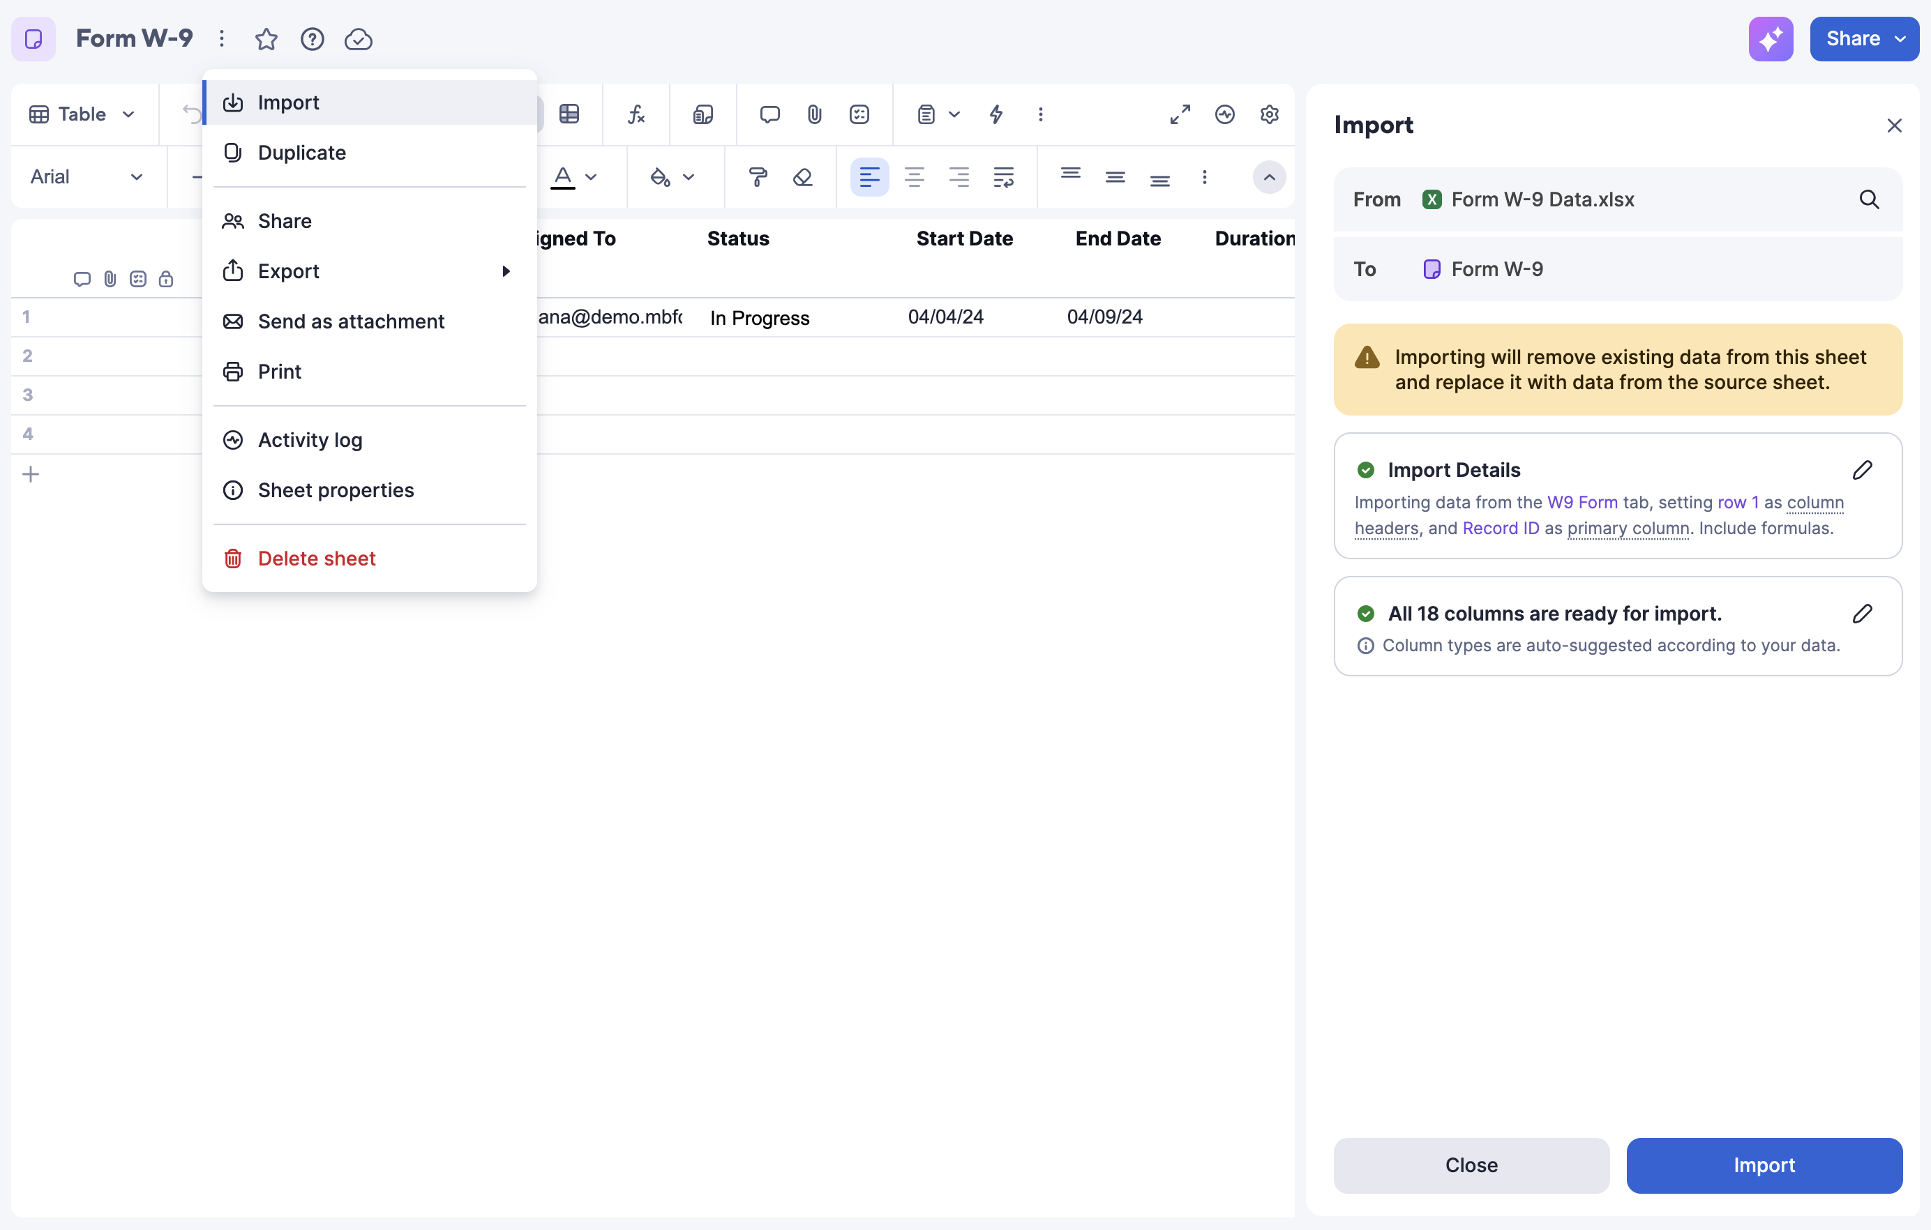The width and height of the screenshot is (1931, 1230).
Task: Open the sheet settings gear
Action: point(1270,114)
